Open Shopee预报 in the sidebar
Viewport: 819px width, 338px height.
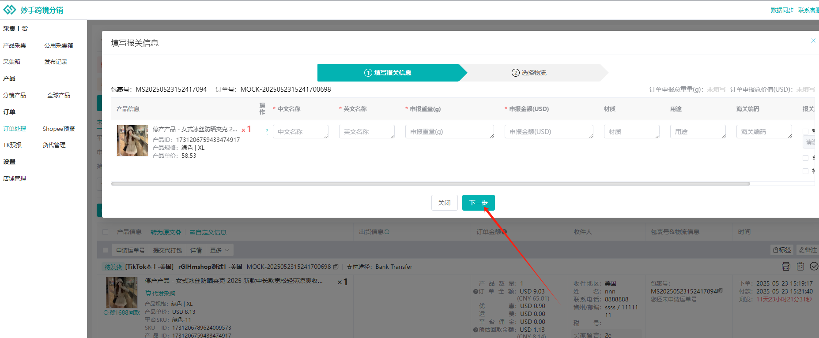[x=59, y=129]
